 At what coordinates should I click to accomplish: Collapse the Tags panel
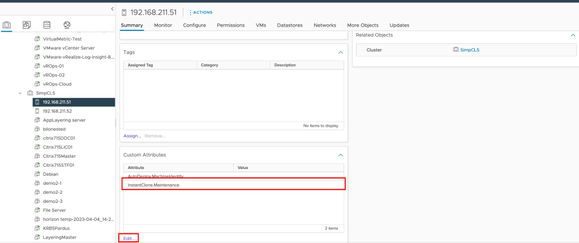[x=340, y=53]
